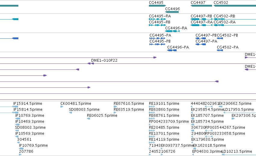
Task: Select transcript CG4497-RA label
Action: (202, 22)
